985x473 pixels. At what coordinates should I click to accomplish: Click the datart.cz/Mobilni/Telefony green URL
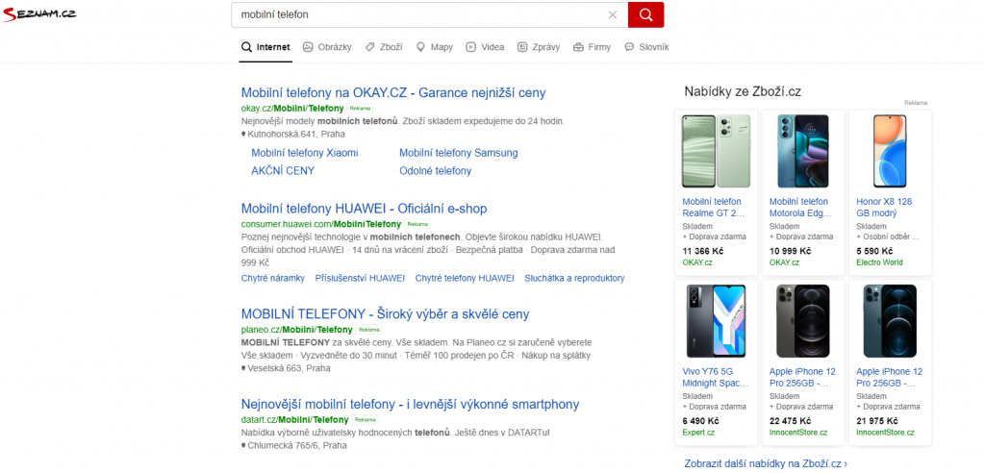click(x=294, y=419)
